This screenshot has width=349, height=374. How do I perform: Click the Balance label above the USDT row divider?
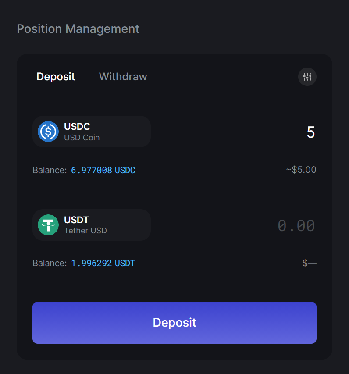click(50, 170)
